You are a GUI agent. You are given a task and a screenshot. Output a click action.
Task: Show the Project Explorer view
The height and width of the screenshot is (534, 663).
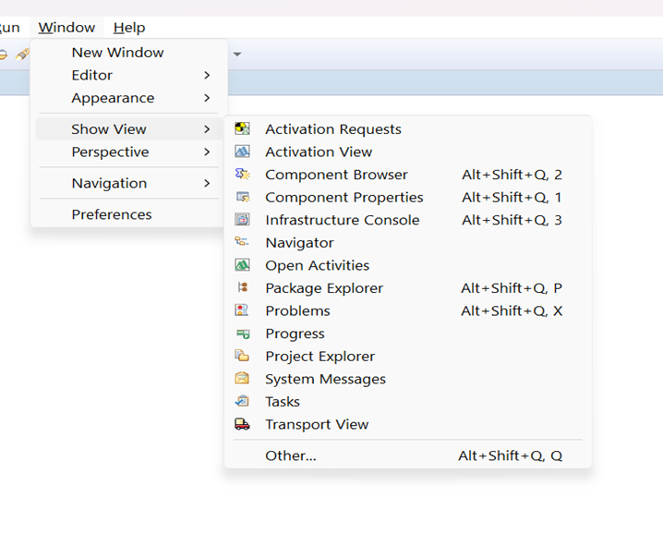point(407,357)
